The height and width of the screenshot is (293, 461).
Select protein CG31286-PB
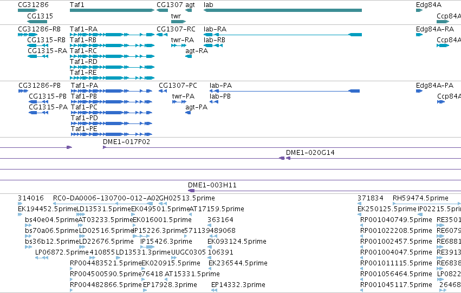23,91
